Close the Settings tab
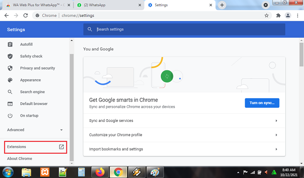Screen dimensions: 304x178 coord(211,5)
